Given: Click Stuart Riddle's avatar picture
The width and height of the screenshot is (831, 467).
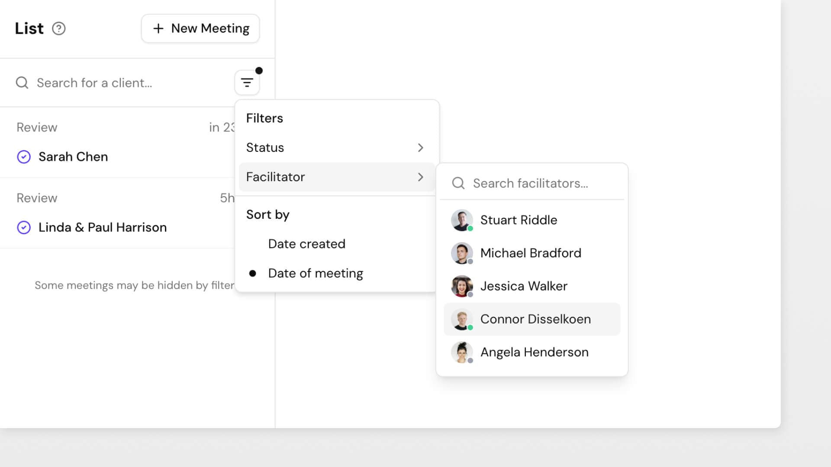Looking at the screenshot, I should point(462,220).
